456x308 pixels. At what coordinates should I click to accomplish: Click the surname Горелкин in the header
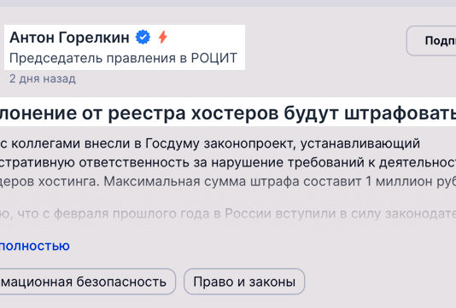click(x=94, y=38)
